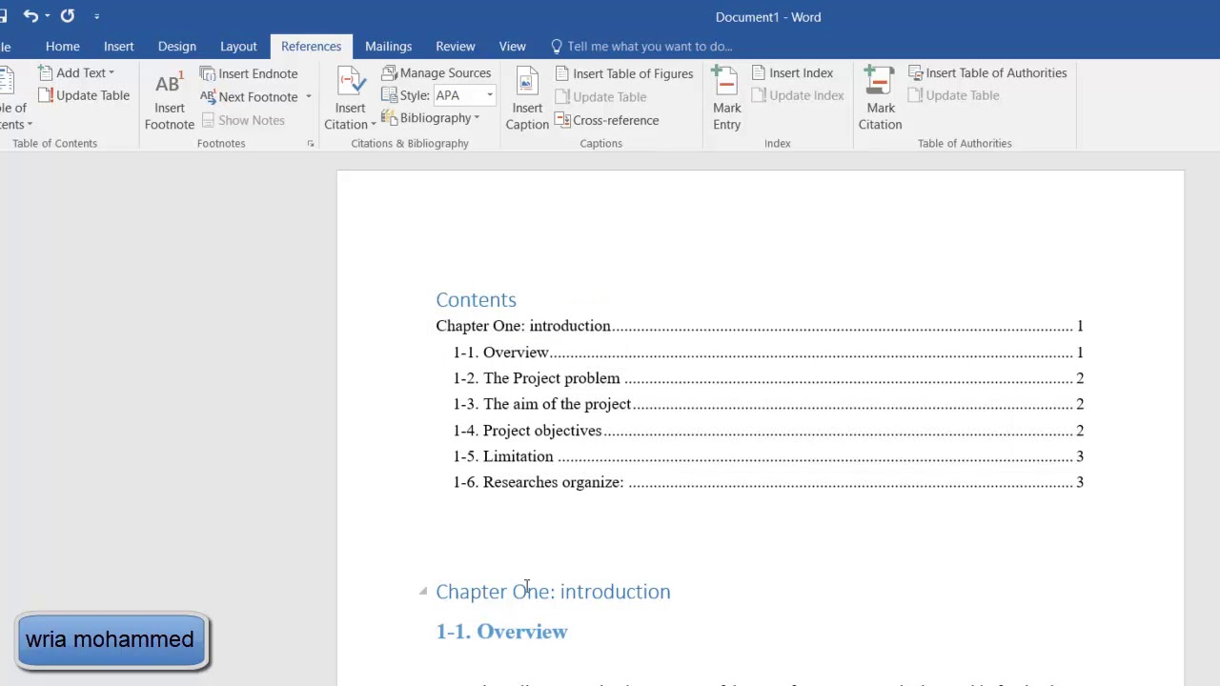The width and height of the screenshot is (1220, 686).
Task: Open the Home ribbon tab
Action: [63, 46]
